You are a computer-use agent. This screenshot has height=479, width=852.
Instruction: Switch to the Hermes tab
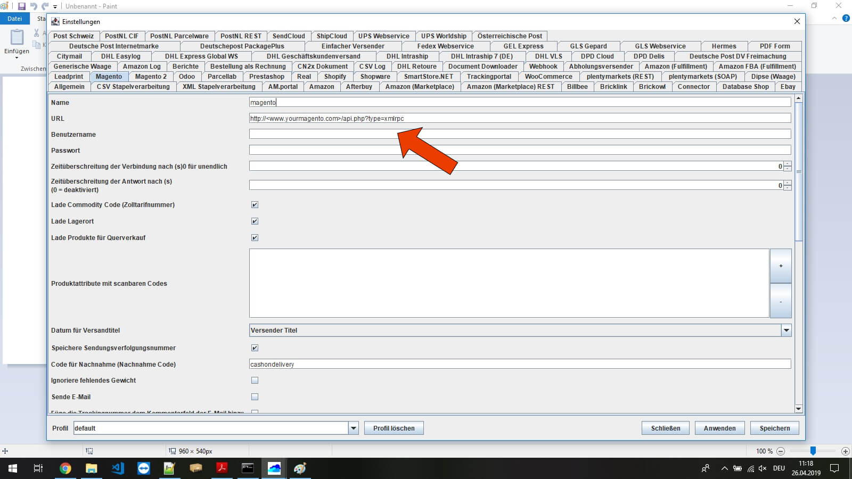pyautogui.click(x=724, y=46)
